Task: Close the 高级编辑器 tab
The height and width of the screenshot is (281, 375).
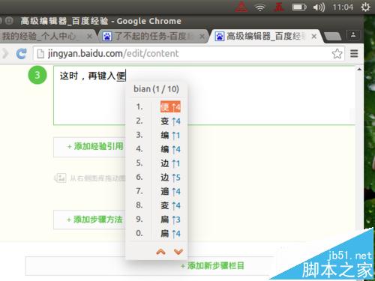Action: (x=314, y=37)
